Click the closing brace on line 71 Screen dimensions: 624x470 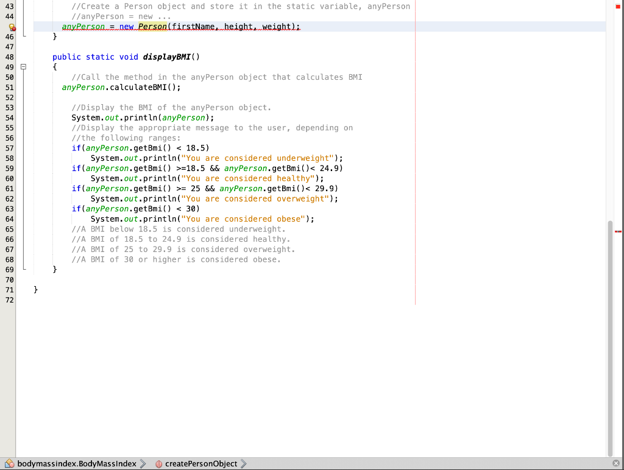pos(36,289)
